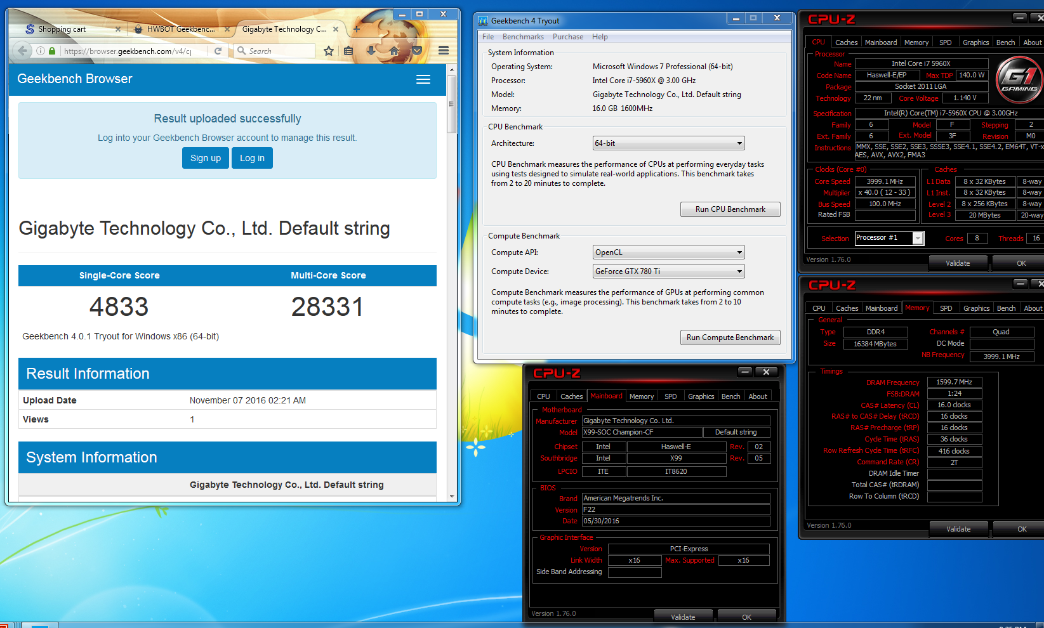
Task: Open Graphics tab in Mainboard CPU-Z window
Action: coord(701,396)
